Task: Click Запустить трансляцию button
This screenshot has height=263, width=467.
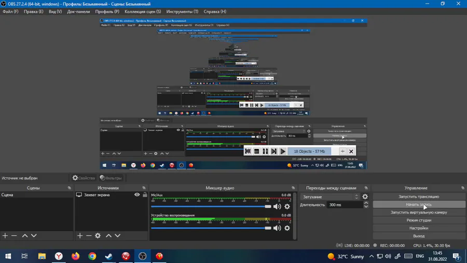Action: tap(419, 197)
